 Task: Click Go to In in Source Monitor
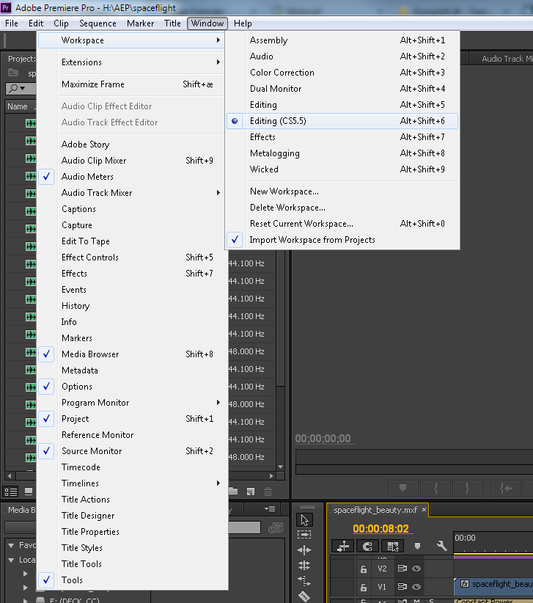[506, 489]
